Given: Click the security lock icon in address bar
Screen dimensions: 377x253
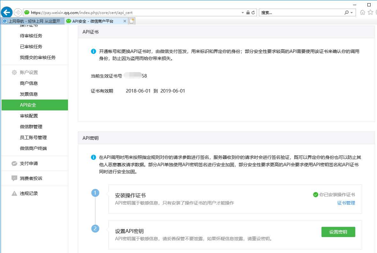Looking at the screenshot, I should 248,12.
